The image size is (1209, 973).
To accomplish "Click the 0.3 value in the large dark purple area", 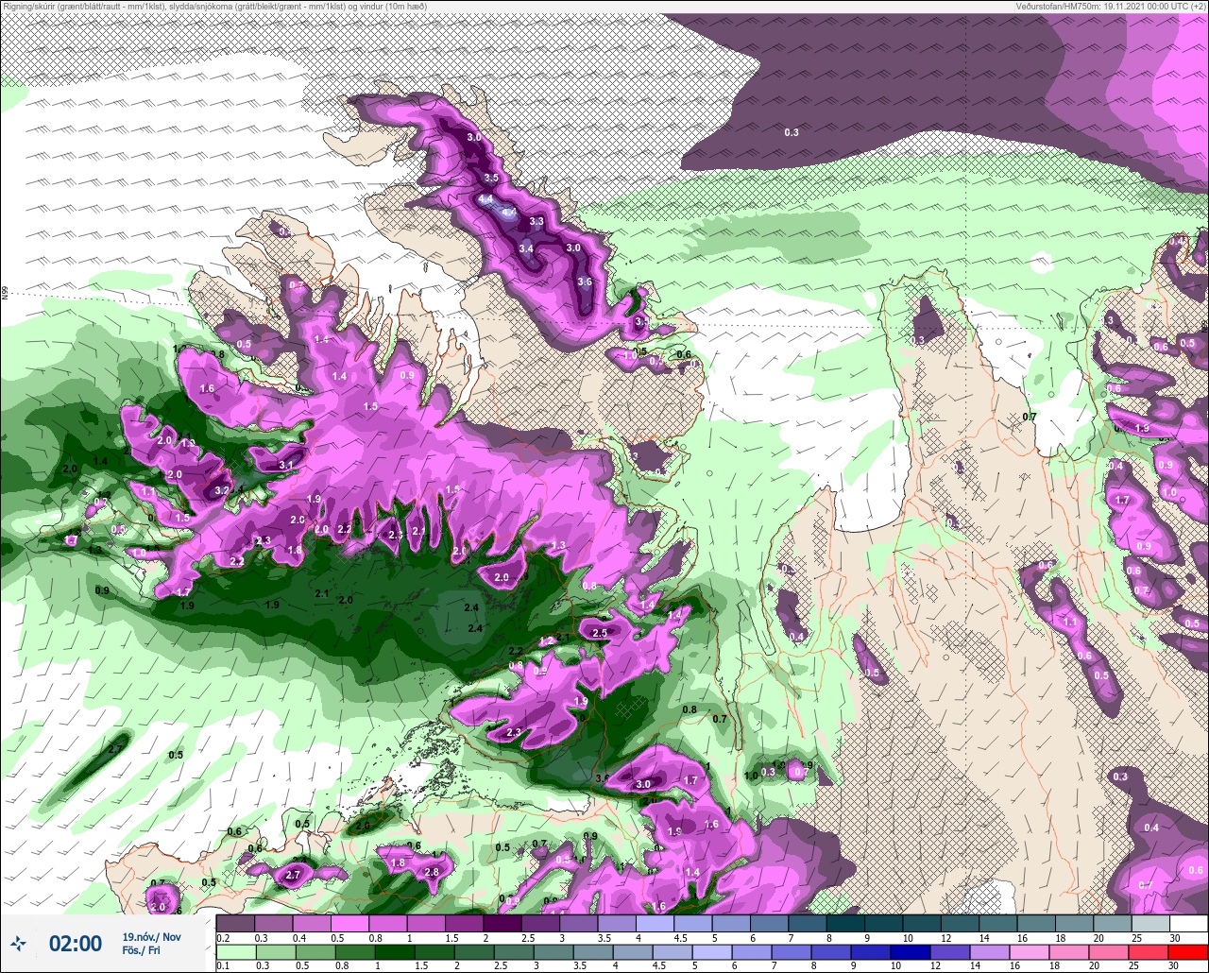I will pos(792,132).
